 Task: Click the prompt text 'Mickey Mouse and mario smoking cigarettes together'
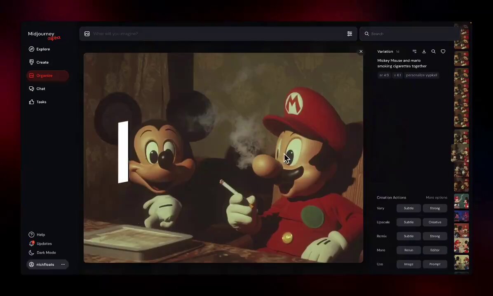coord(402,63)
